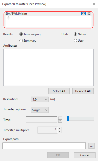Image resolution: width=98 pixels, height=161 pixels.
Task: Click the >> button in Sim box
Action: tap(83, 14)
